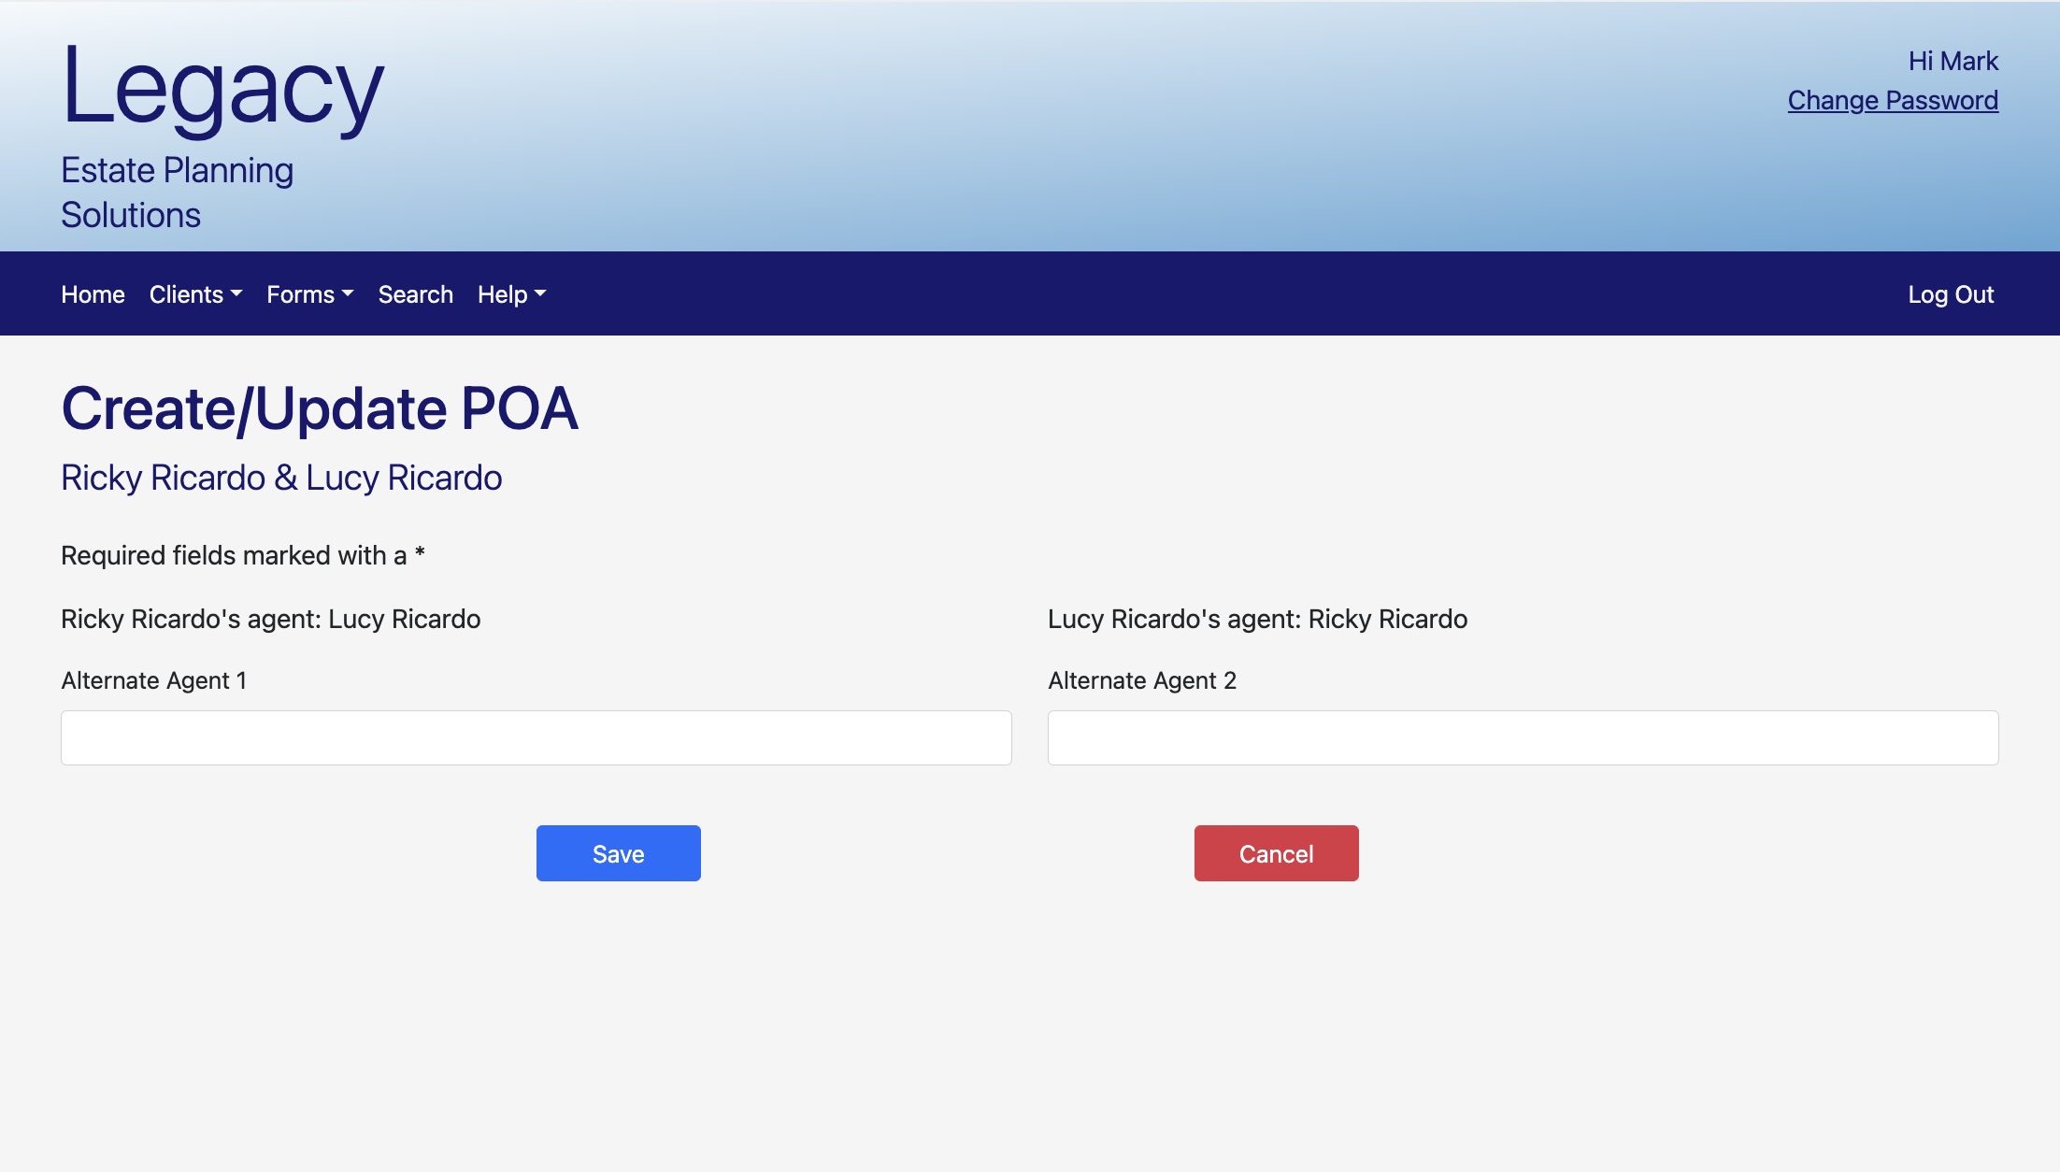Screen dimensions: 2060x1172
Task: Open the Search page from navbar
Action: click(x=415, y=294)
